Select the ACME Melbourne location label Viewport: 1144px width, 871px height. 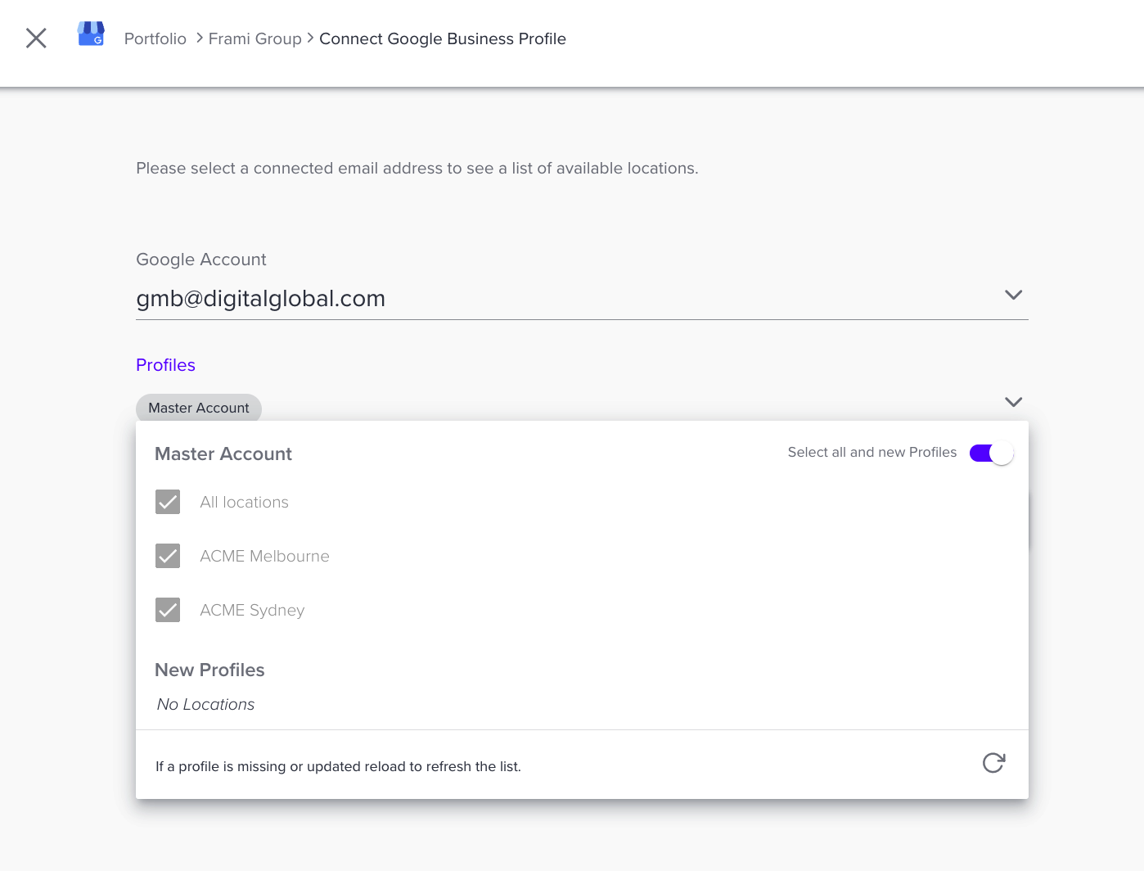click(x=264, y=556)
